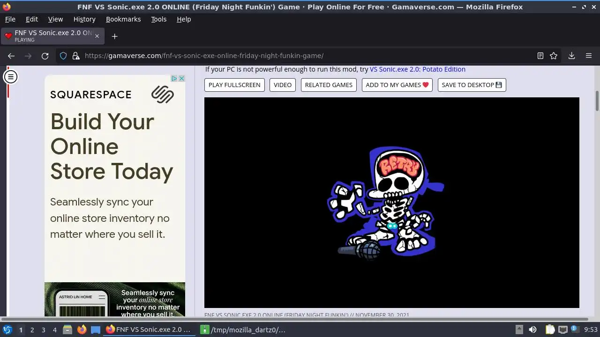Viewport: 600px width, 337px height.
Task: Click SAVE TO DESKTOP
Action: pos(472,85)
